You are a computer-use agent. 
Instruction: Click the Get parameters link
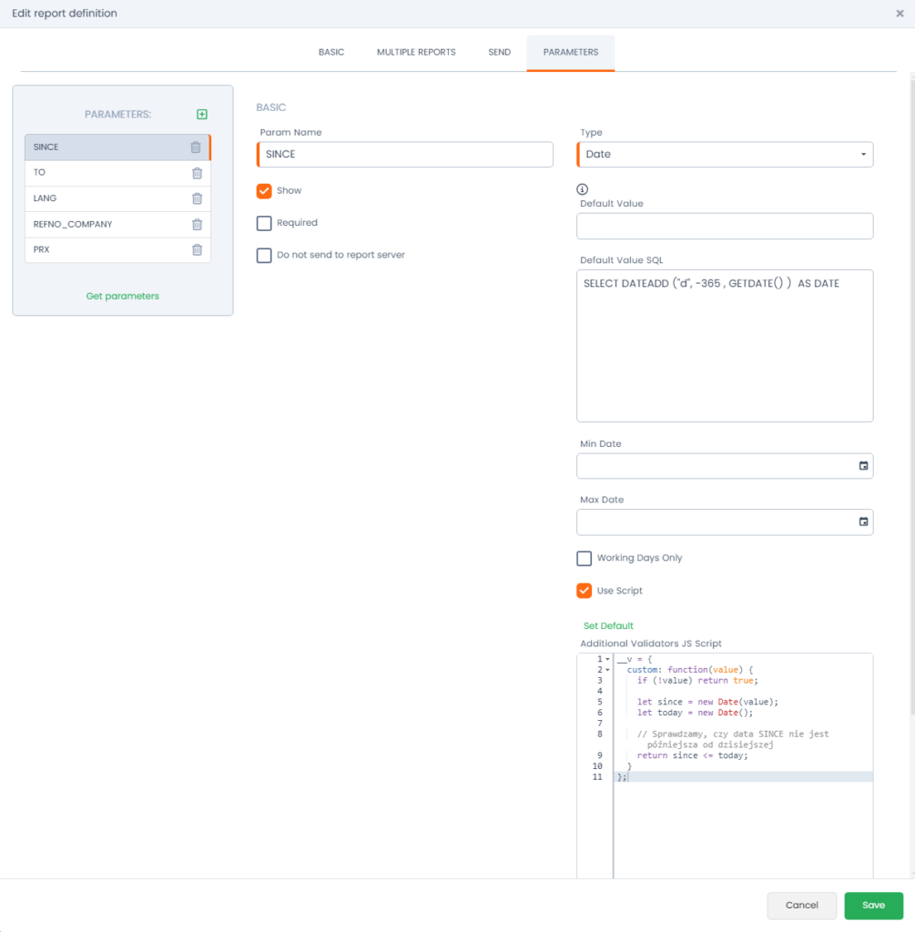(123, 296)
